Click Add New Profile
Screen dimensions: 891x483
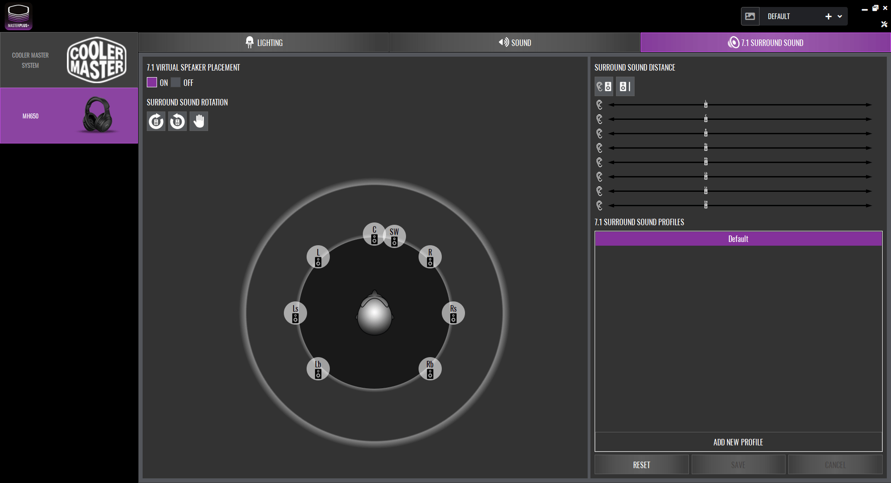tap(738, 442)
